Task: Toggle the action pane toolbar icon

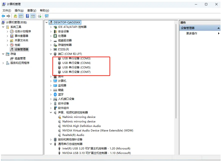Action: pos(33,16)
